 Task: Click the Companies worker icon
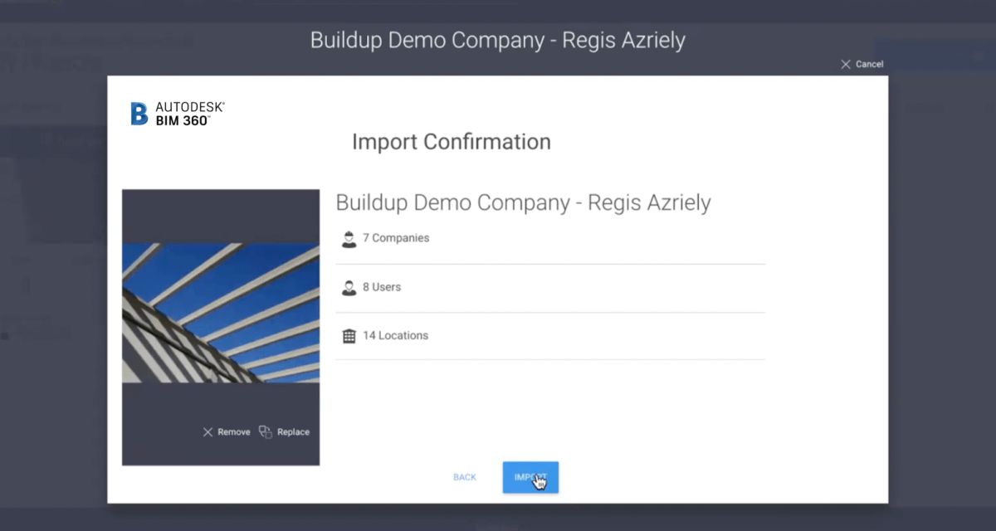pos(349,239)
